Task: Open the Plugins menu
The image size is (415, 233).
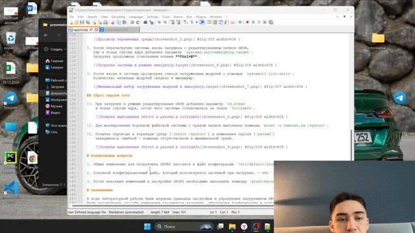Action: [201, 17]
